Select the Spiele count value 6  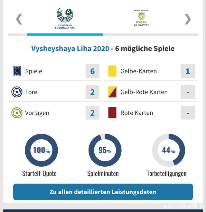(92, 71)
